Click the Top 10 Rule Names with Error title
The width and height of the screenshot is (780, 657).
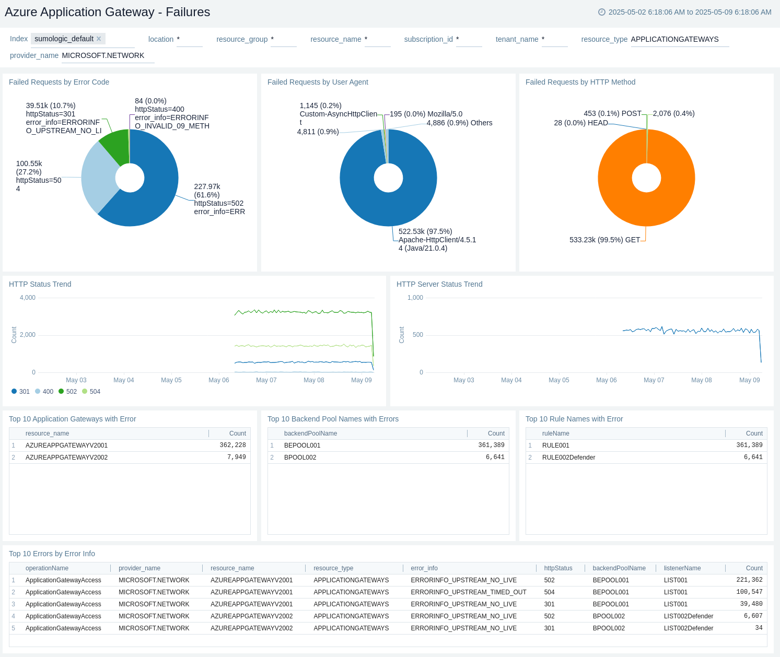tap(574, 419)
